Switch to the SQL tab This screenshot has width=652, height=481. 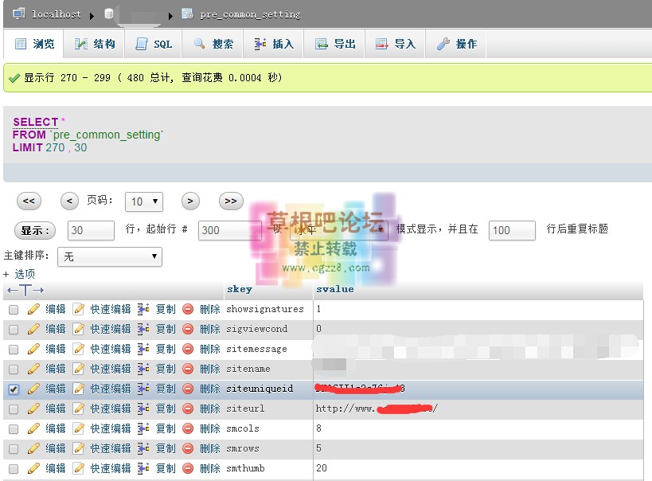154,44
